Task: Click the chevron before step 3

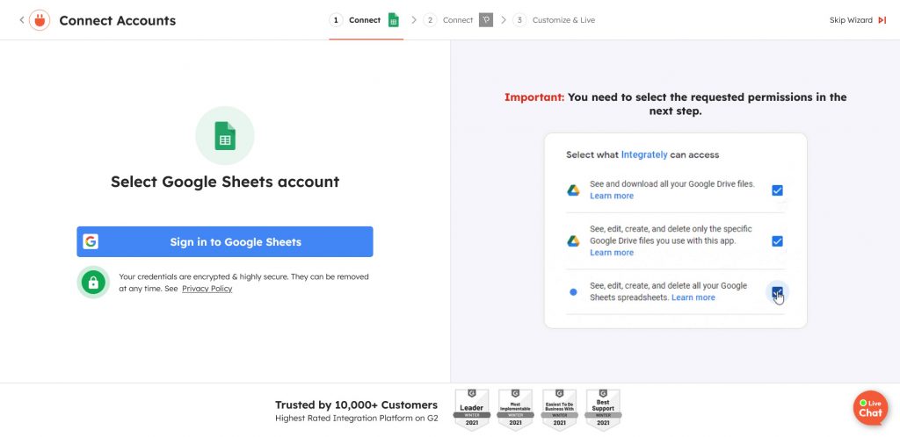Action: 504,20
